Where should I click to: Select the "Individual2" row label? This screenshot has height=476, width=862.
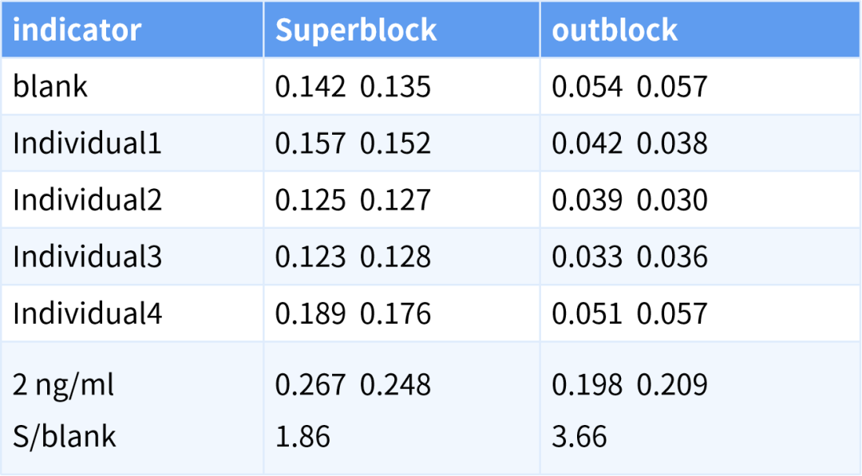pos(87,199)
